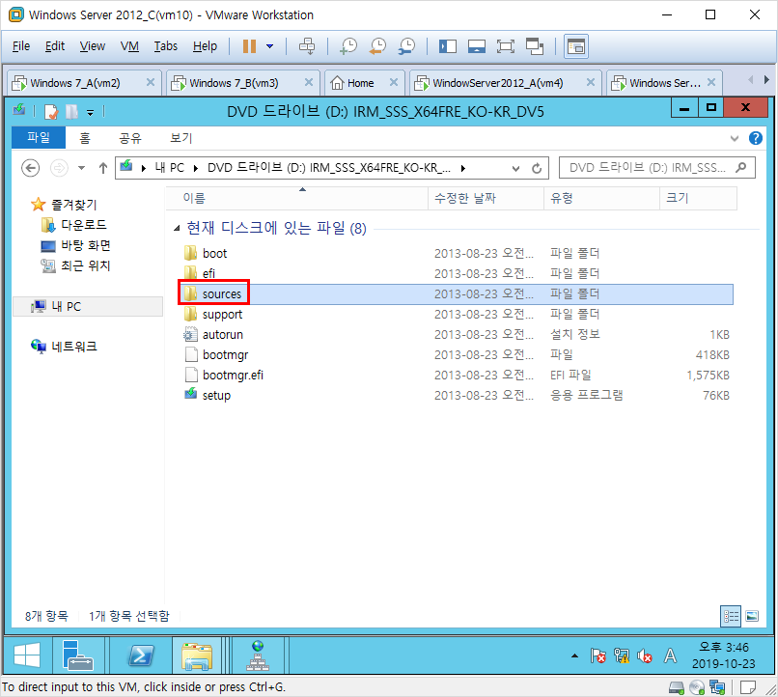Open the VMware Tabs menu
778x697 pixels.
coord(165,46)
